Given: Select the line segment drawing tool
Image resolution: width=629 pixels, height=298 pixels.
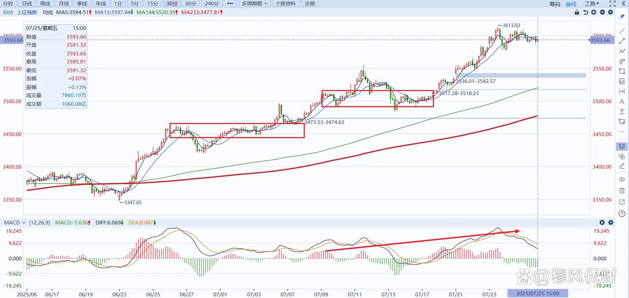Looking at the screenshot, I should coord(622,41).
